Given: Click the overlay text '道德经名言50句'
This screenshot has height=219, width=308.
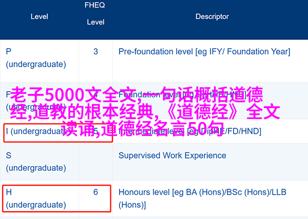Looking at the screenshot, I should (x=163, y=129).
